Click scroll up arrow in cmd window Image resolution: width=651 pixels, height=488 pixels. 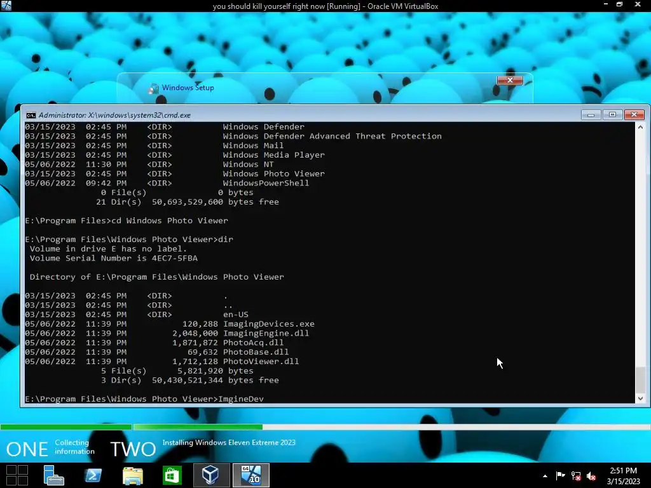point(640,127)
